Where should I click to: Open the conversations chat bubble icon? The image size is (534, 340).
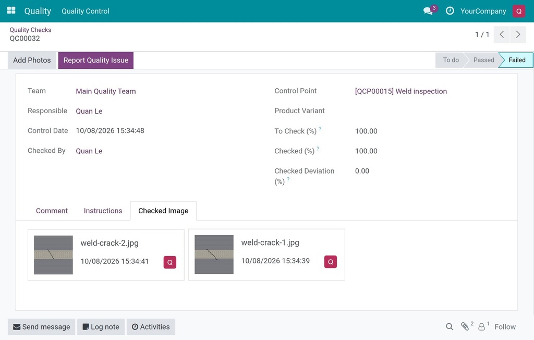pyautogui.click(x=429, y=11)
